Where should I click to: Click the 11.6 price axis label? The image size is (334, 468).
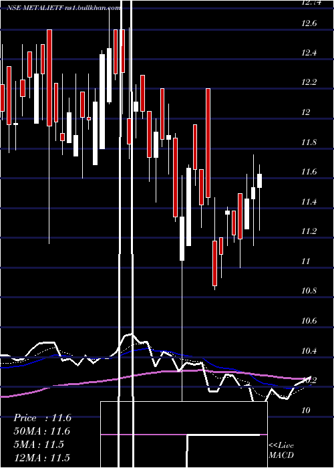(309, 172)
